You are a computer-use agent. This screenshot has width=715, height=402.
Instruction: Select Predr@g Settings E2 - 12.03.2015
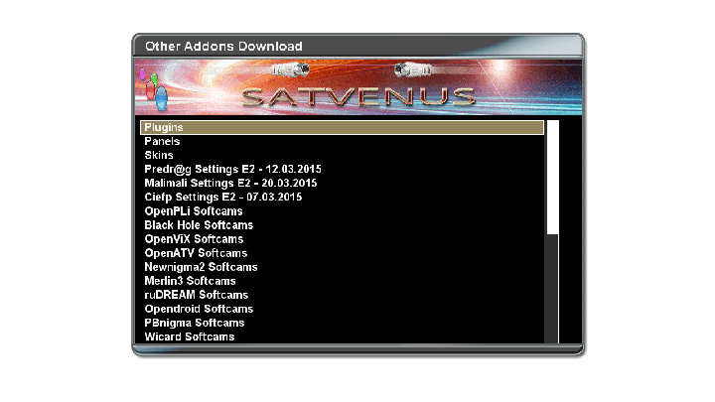[x=342, y=169]
